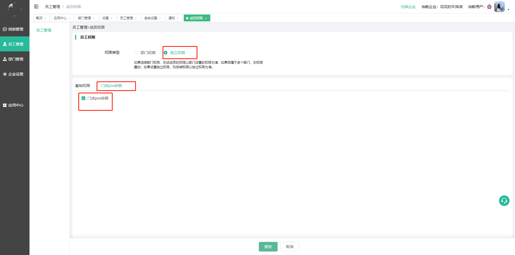The height and width of the screenshot is (255, 515).
Task: Click the 切换企业 link
Action: click(x=408, y=7)
